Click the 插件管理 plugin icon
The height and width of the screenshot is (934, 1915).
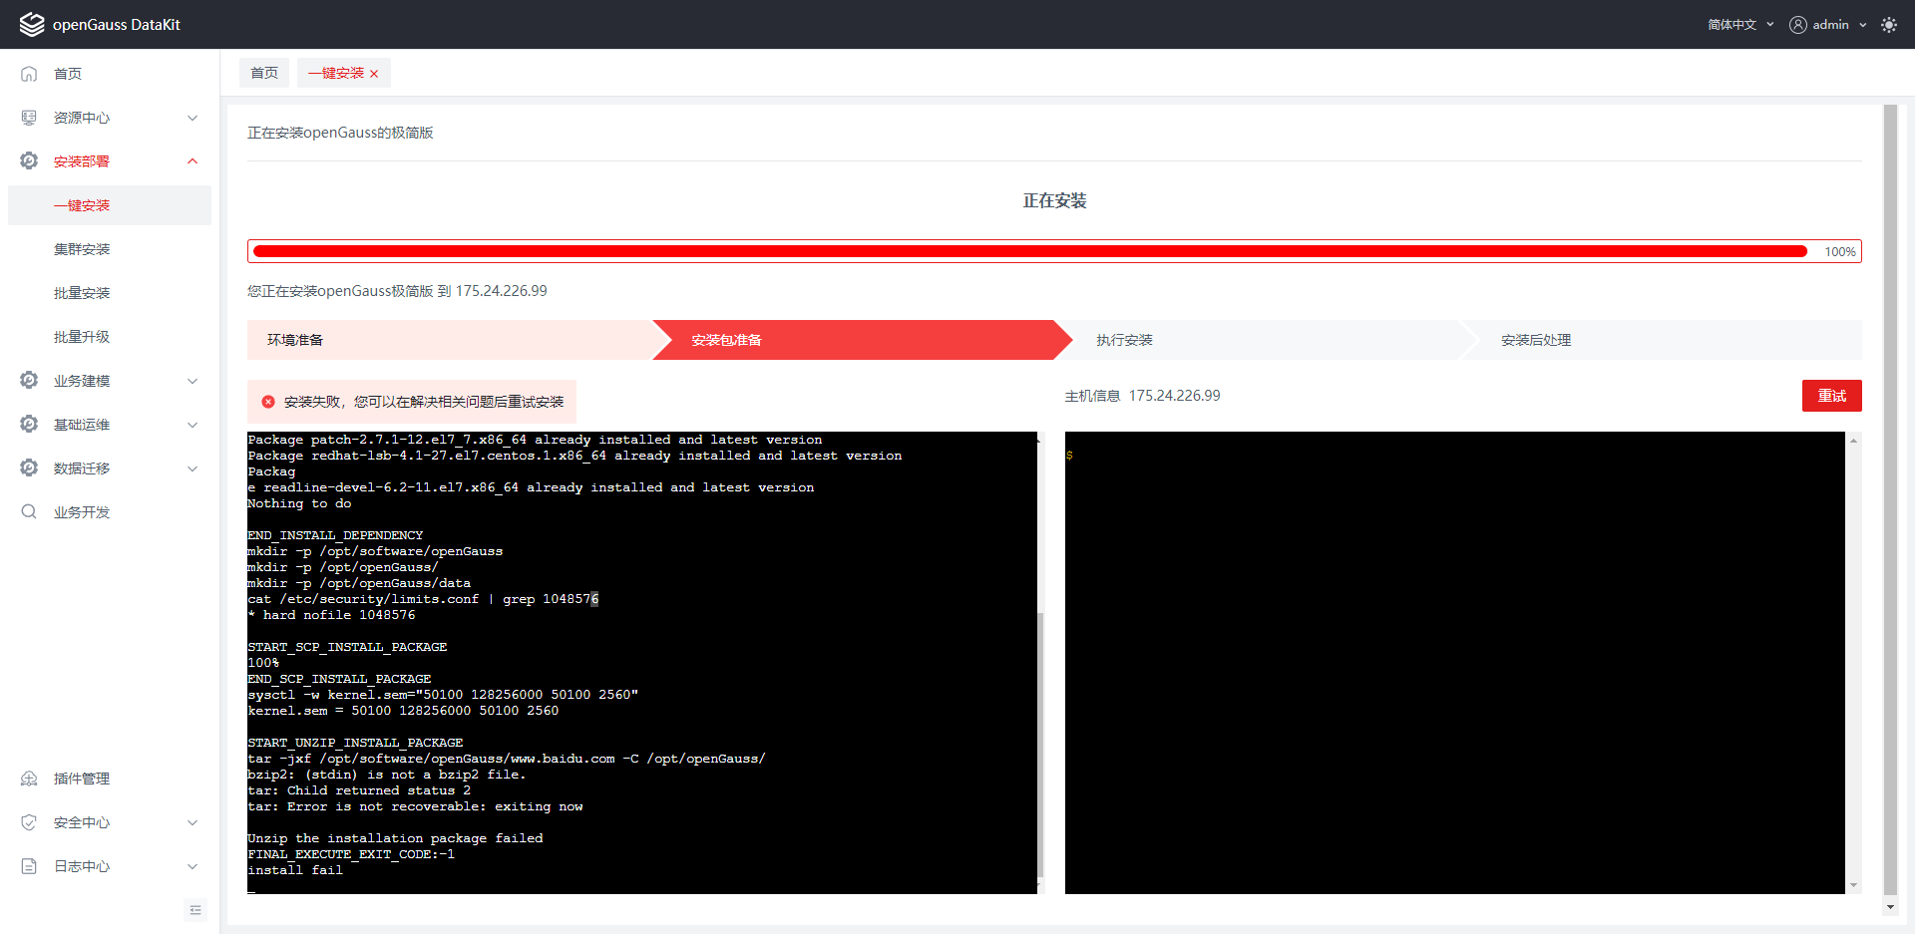coord(29,778)
